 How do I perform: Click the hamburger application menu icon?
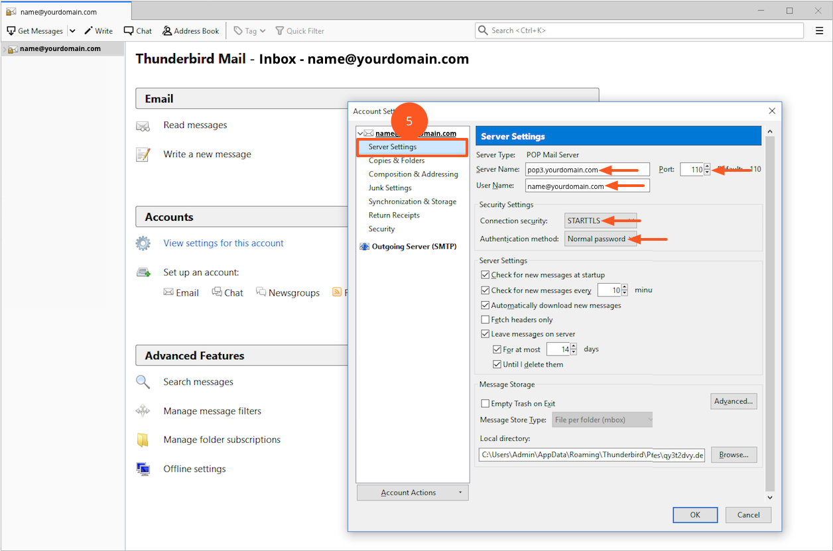click(819, 31)
